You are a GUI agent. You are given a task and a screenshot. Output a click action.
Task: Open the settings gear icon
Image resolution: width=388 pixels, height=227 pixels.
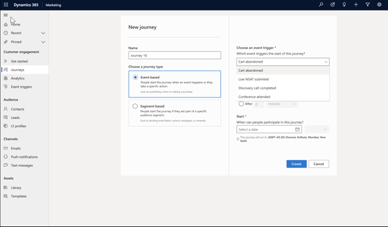pos(379,4)
